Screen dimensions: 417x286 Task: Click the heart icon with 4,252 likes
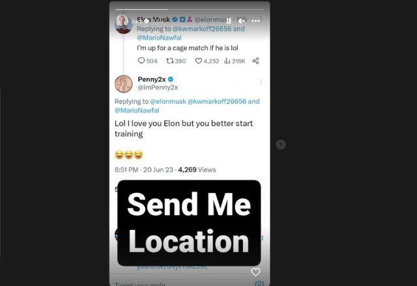pyautogui.click(x=198, y=61)
